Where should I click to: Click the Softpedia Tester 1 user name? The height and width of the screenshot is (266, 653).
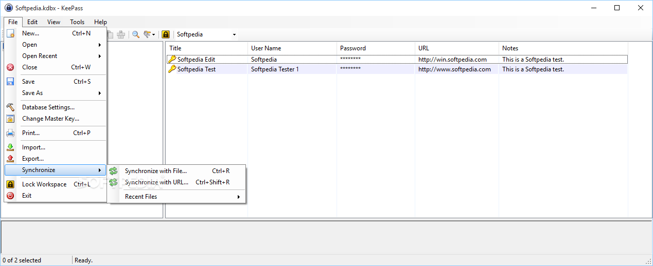[275, 69]
